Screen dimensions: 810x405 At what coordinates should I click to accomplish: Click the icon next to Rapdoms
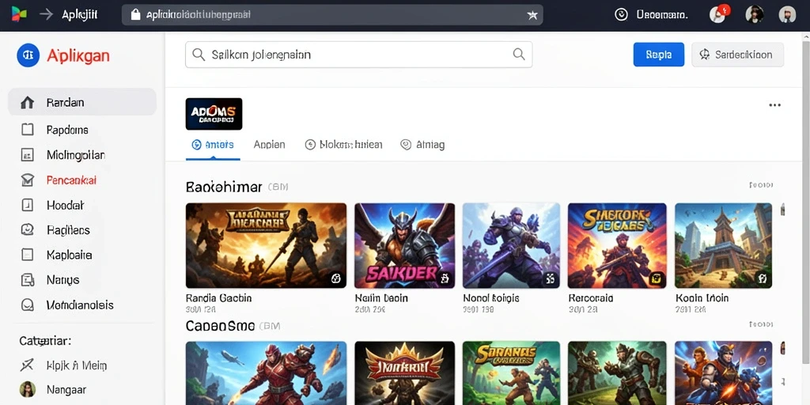point(28,129)
